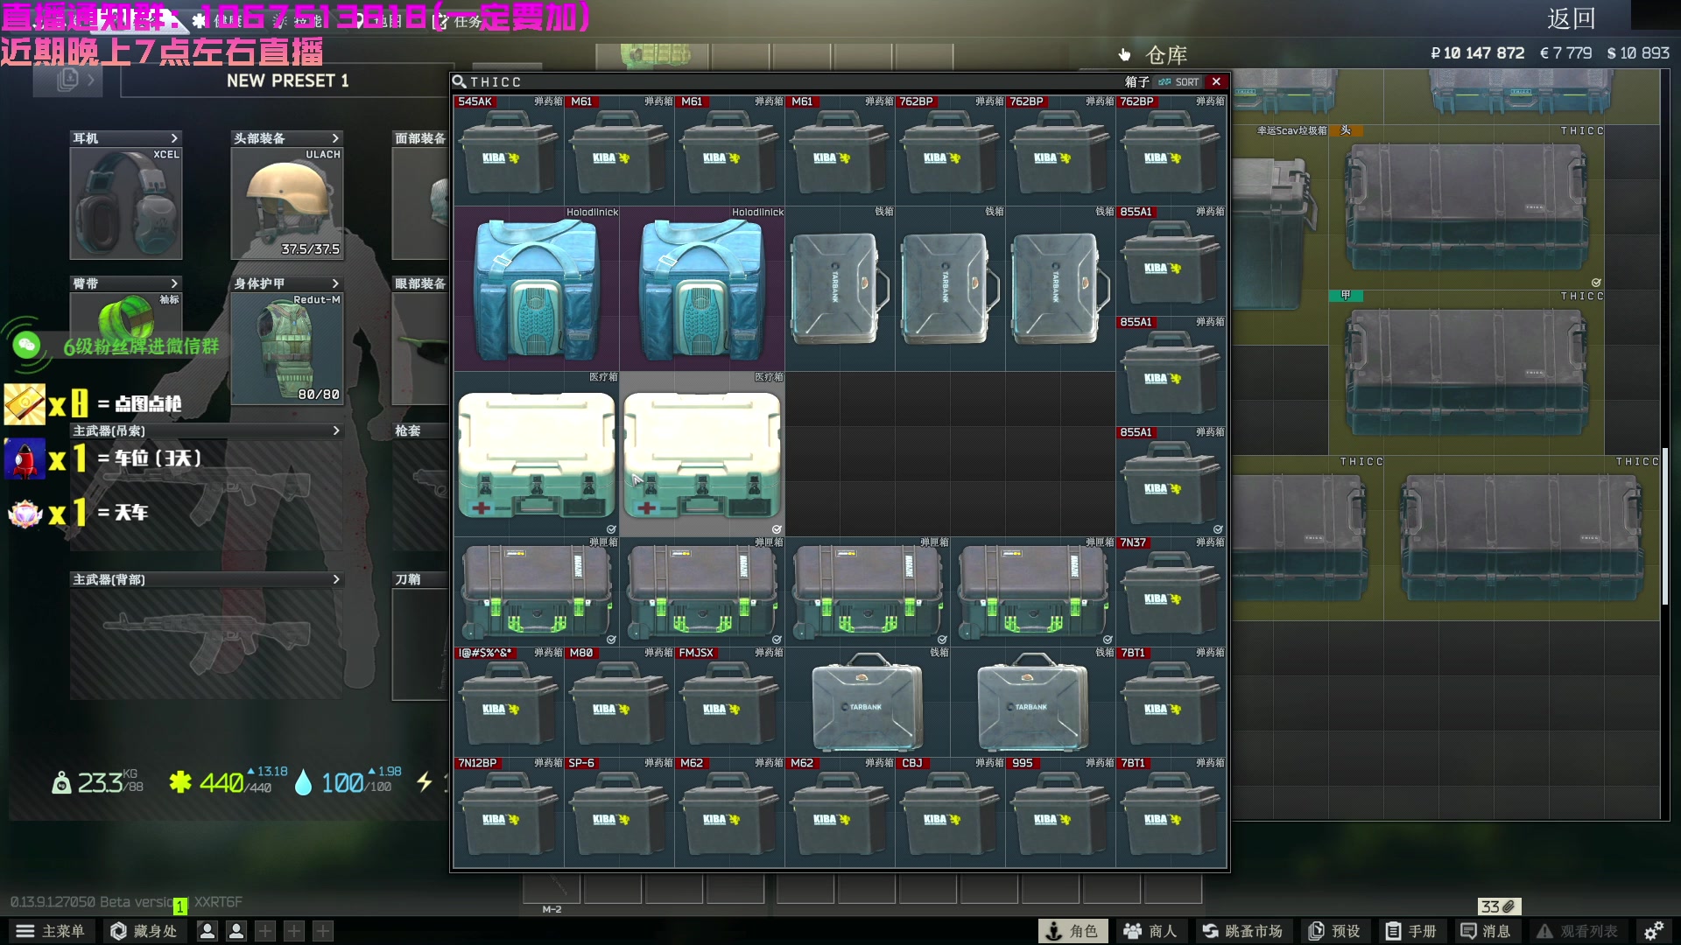Open the 商人 traders tab
This screenshot has width=1681, height=945.
(x=1150, y=931)
